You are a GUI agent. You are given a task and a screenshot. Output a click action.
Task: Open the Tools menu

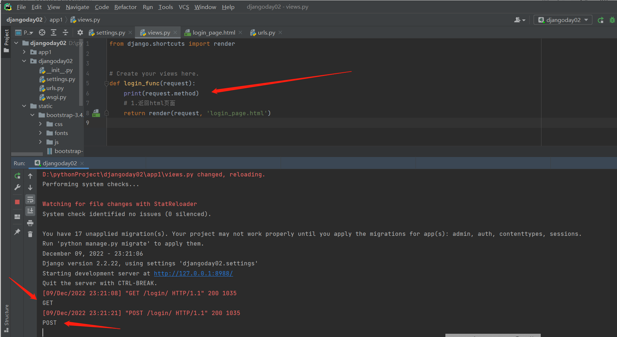click(165, 7)
